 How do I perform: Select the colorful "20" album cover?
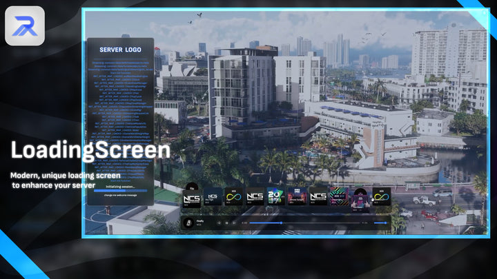275,196
